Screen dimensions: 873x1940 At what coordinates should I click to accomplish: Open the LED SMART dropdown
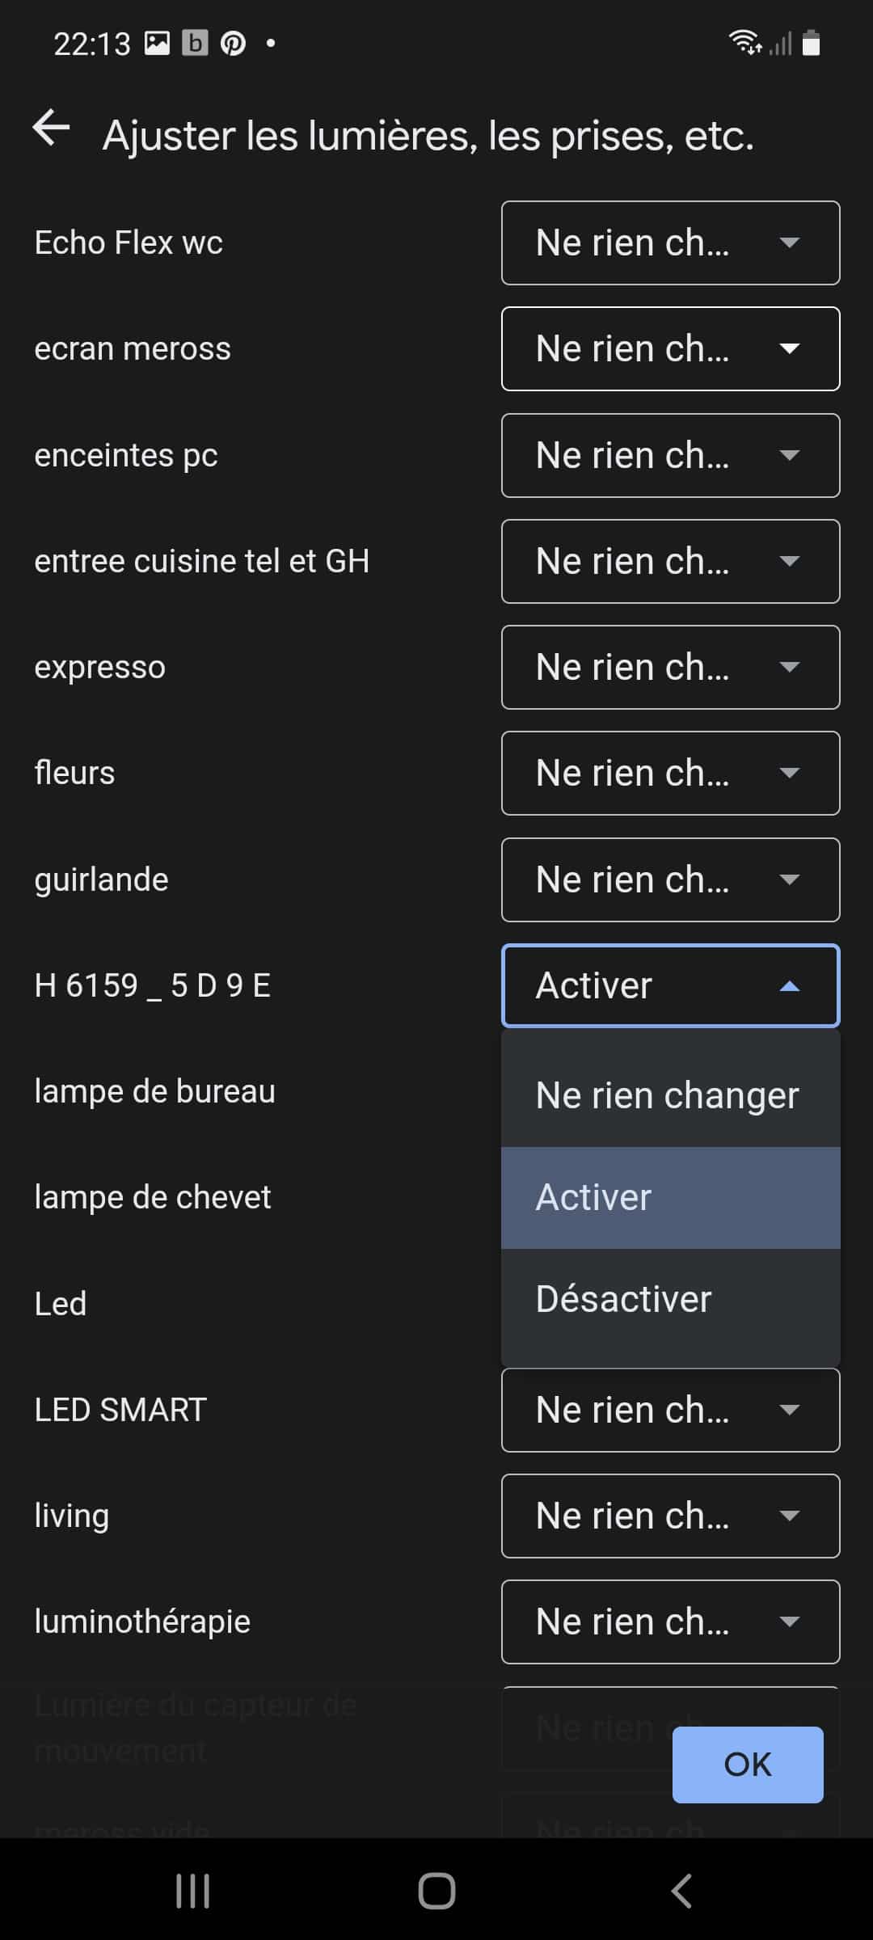(671, 1411)
